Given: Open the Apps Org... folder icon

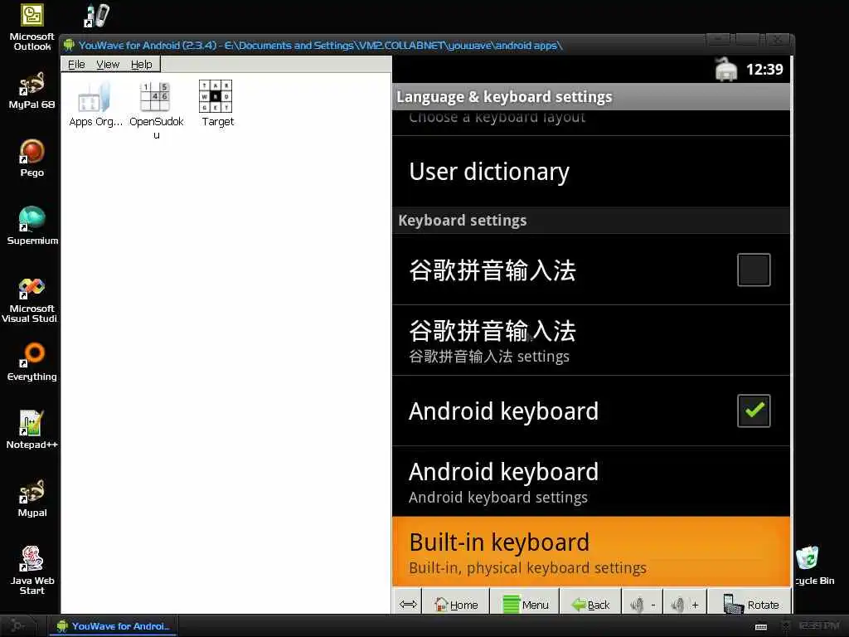Looking at the screenshot, I should tap(95, 105).
